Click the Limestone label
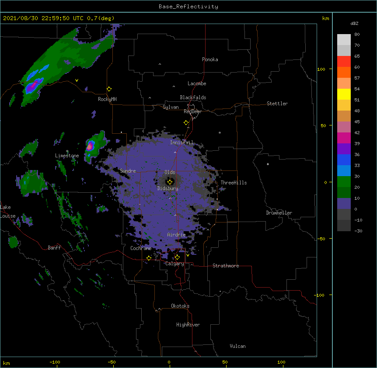 (67, 156)
